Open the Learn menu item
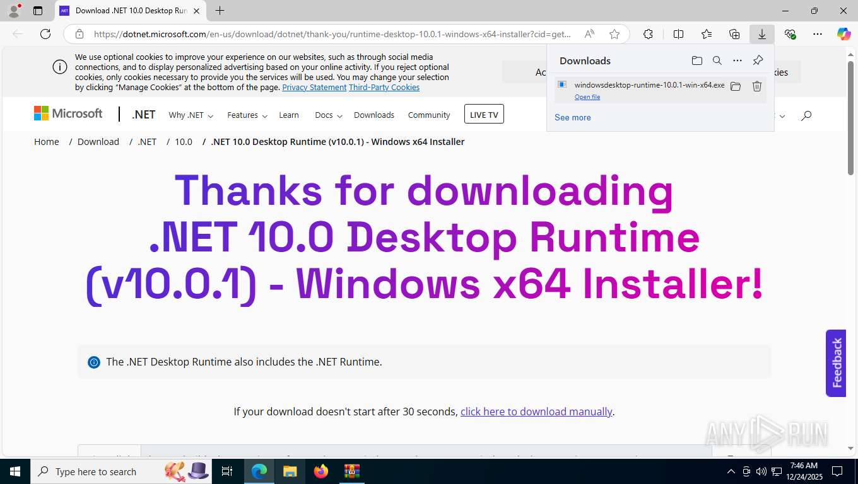 pyautogui.click(x=289, y=115)
